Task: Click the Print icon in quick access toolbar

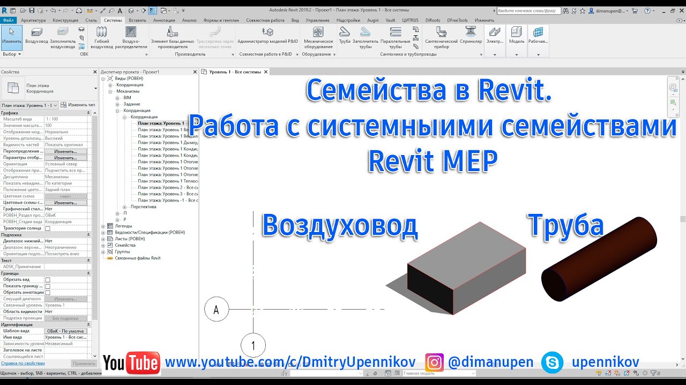Action: tap(79, 10)
